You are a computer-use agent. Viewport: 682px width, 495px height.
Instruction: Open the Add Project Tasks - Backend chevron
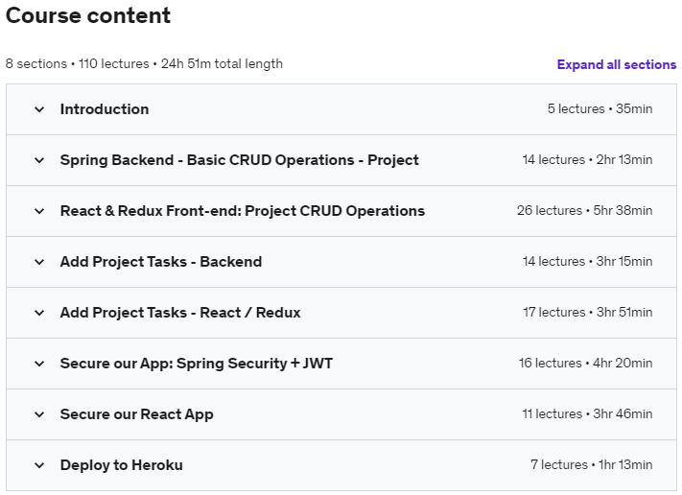[39, 262]
